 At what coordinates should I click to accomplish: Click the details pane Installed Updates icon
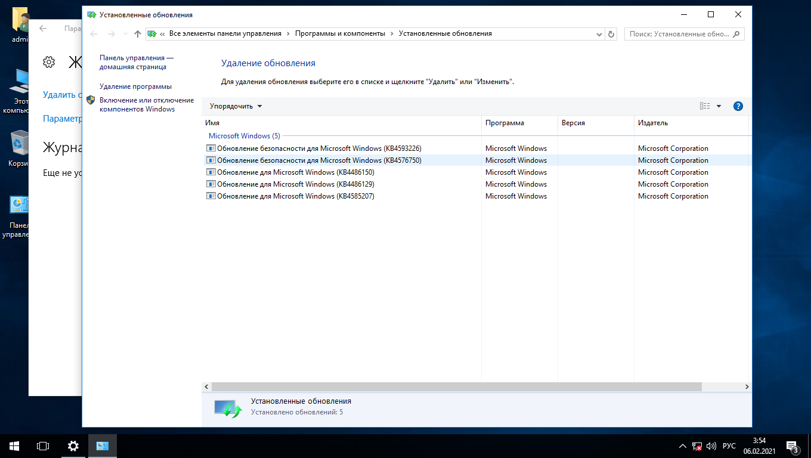click(x=227, y=409)
